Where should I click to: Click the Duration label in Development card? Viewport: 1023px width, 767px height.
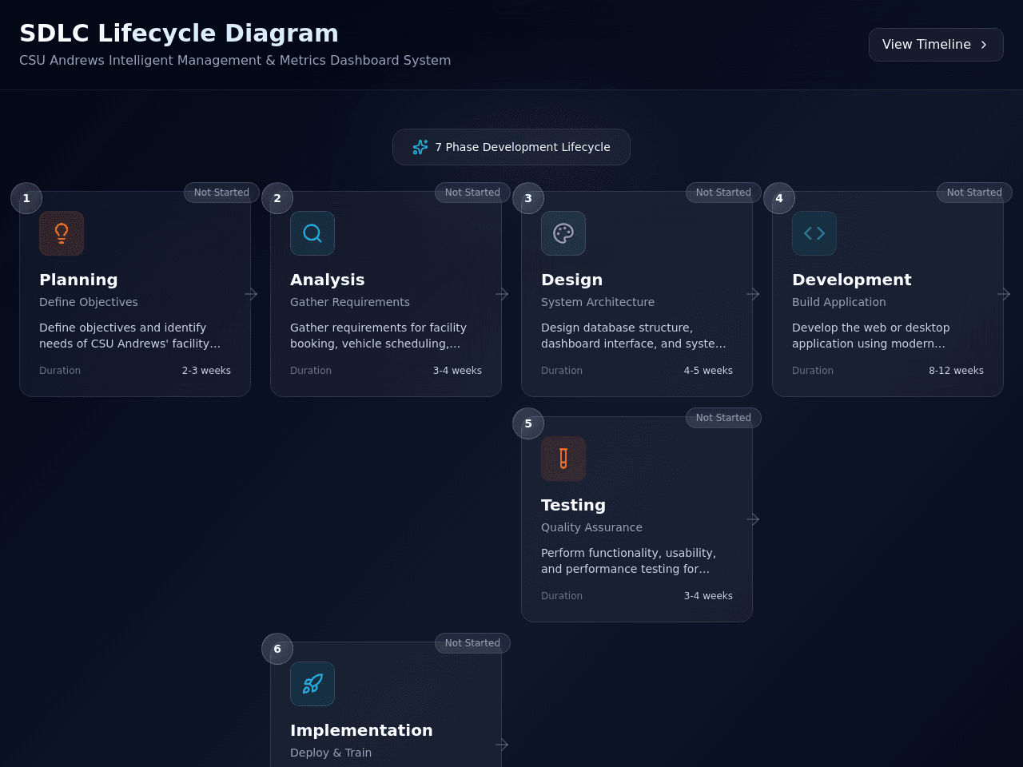tap(813, 371)
